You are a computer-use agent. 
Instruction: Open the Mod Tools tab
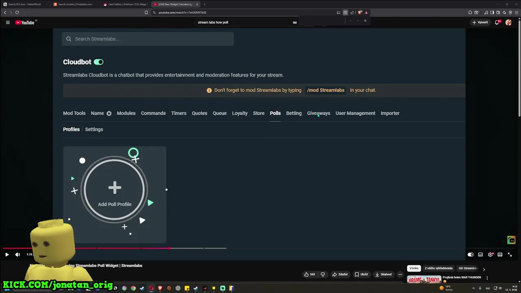[x=74, y=113]
